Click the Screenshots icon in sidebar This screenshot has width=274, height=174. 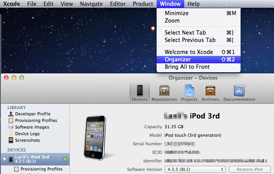click(x=11, y=140)
